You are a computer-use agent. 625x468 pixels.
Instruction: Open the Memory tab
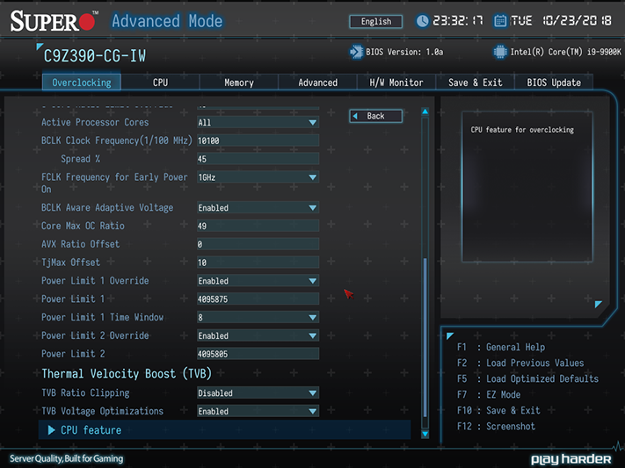tap(239, 83)
